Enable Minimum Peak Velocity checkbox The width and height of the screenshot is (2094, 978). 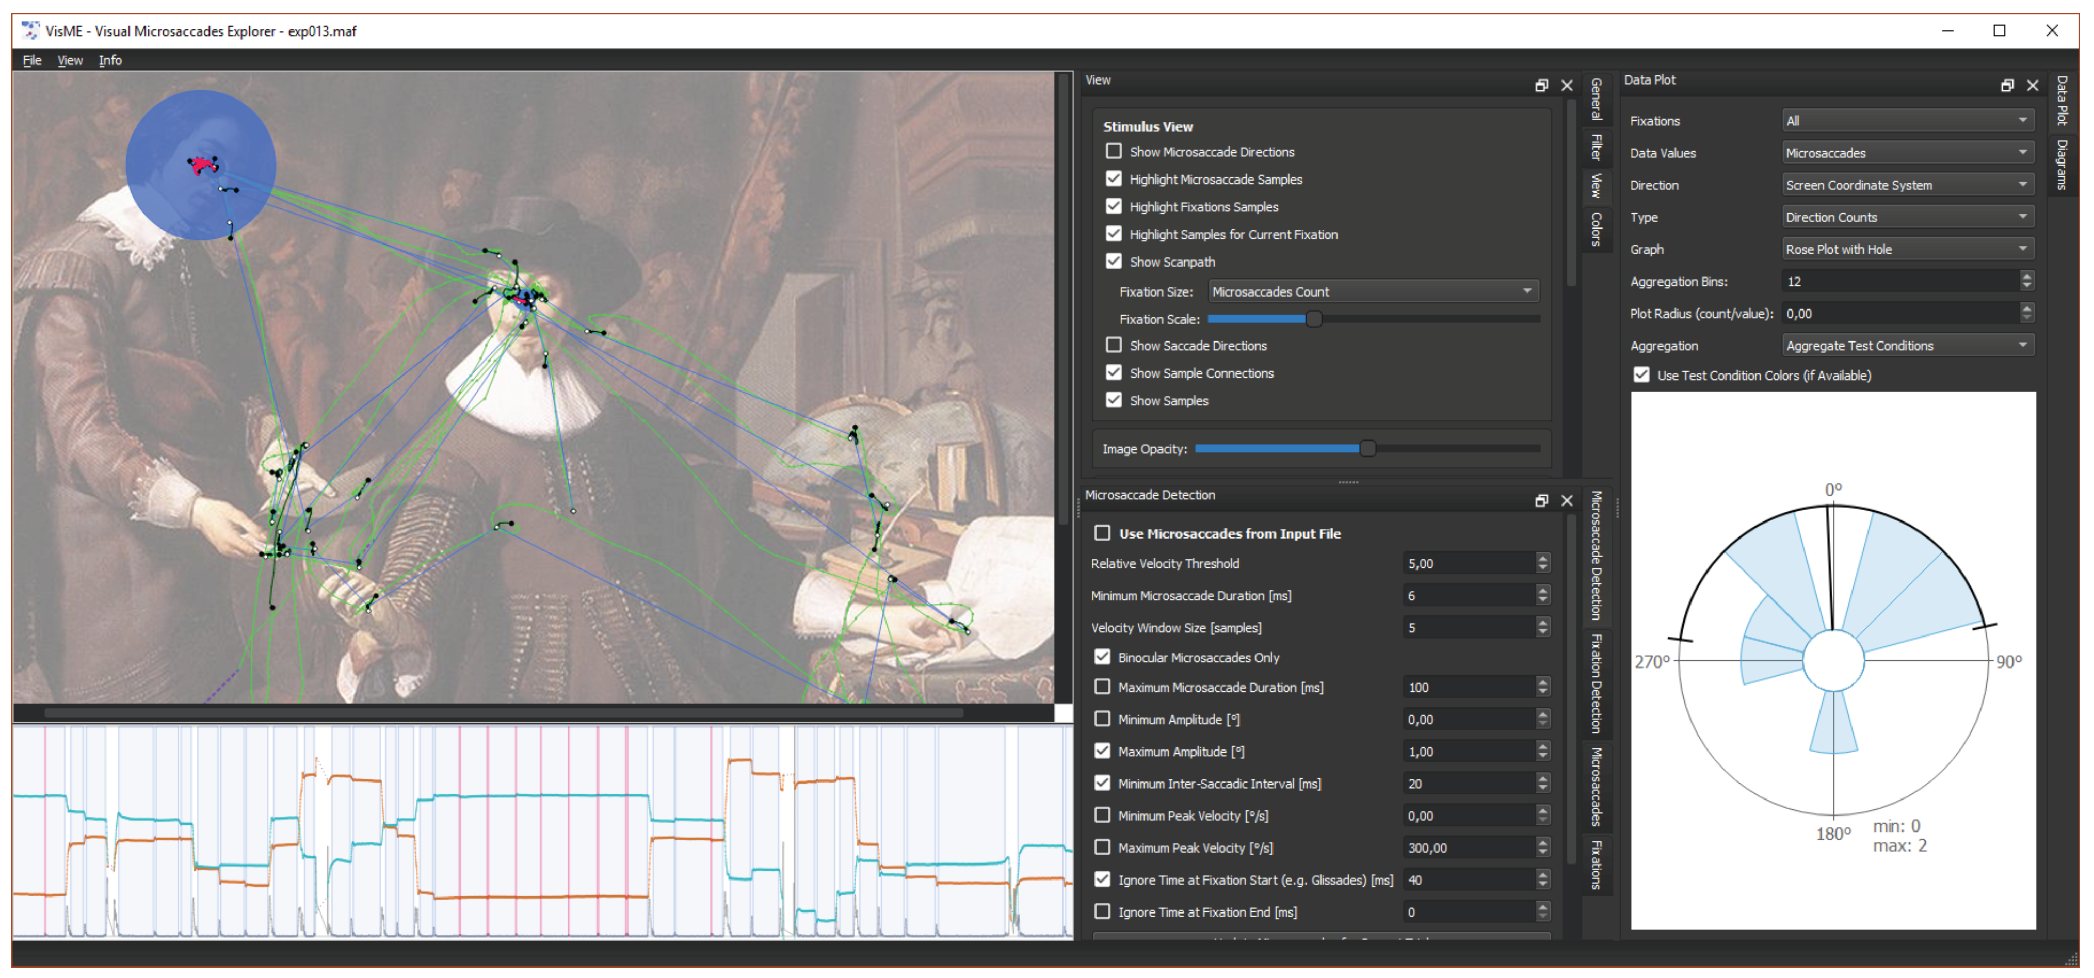[x=1102, y=814]
